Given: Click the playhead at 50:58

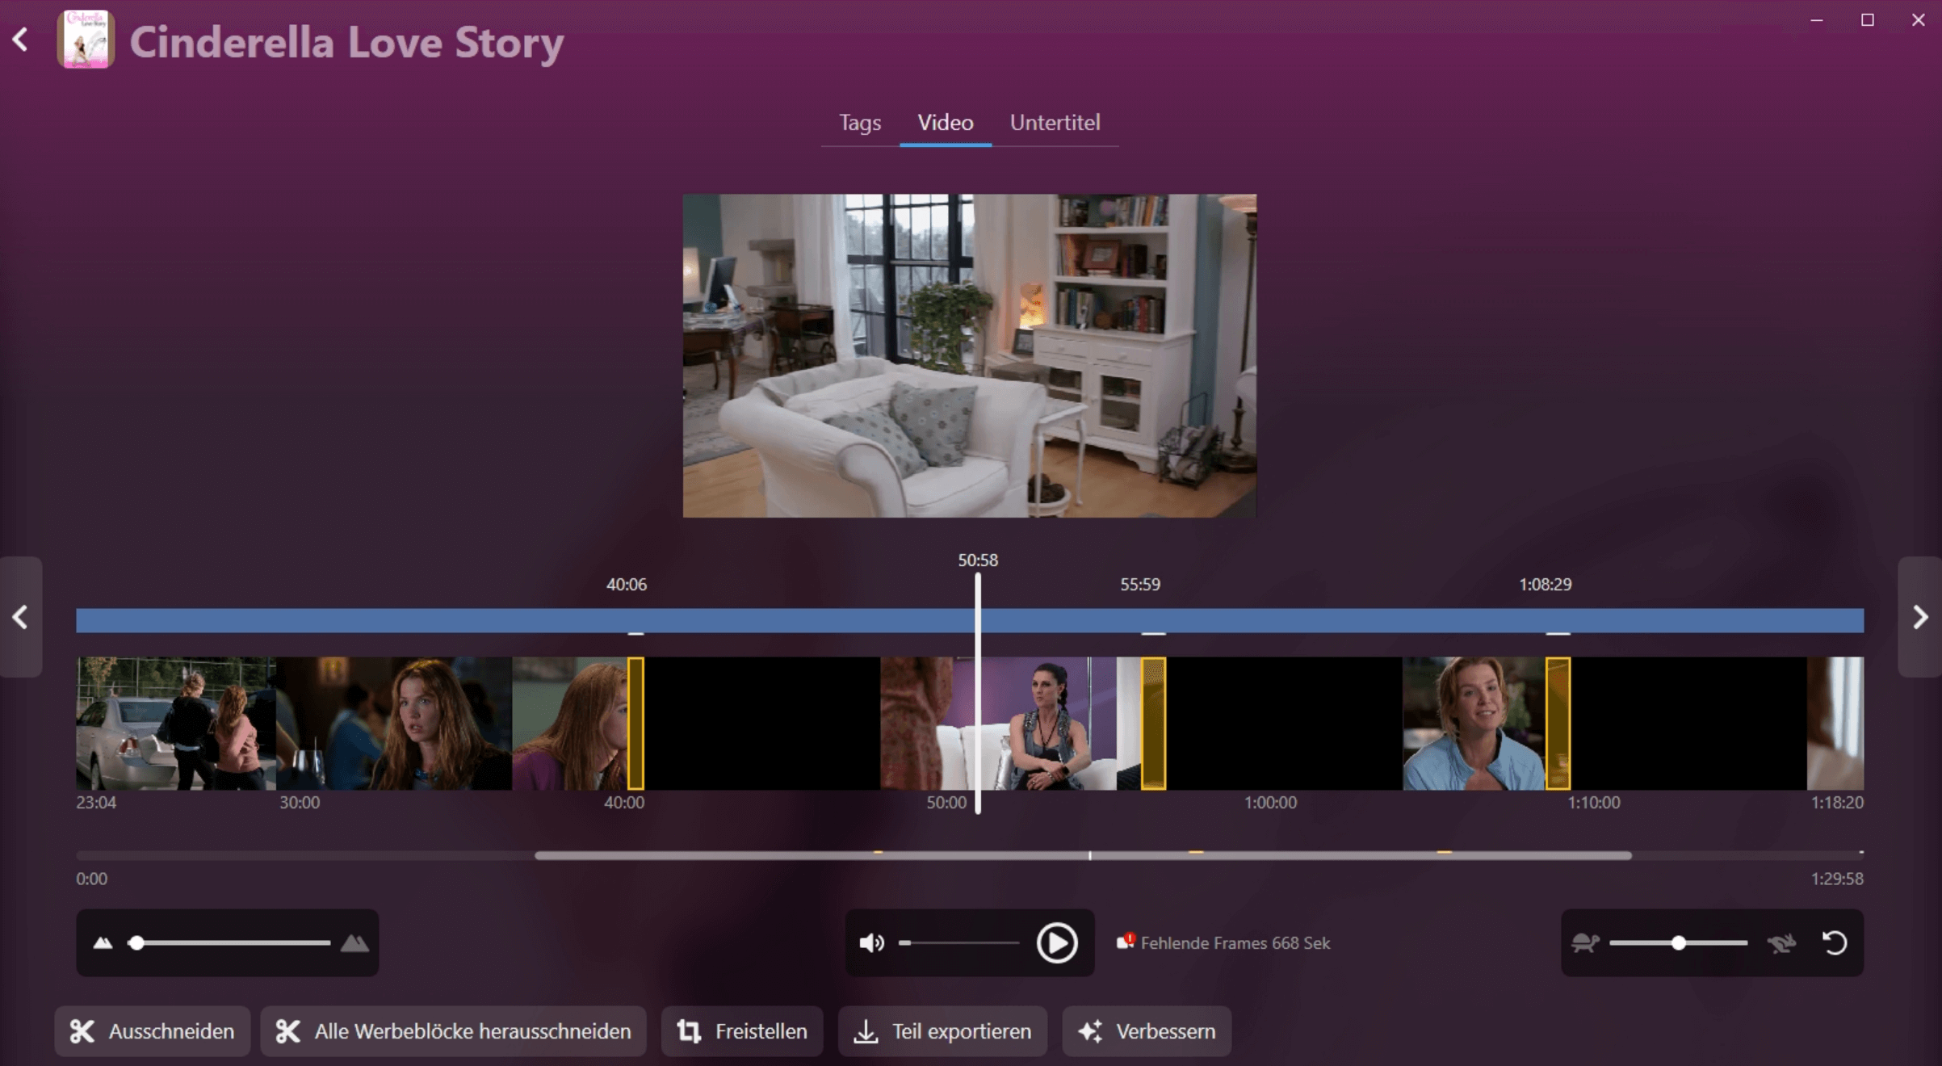Looking at the screenshot, I should [978, 693].
